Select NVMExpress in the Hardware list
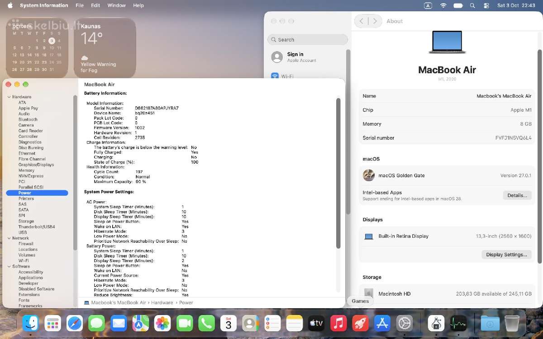 coord(31,176)
